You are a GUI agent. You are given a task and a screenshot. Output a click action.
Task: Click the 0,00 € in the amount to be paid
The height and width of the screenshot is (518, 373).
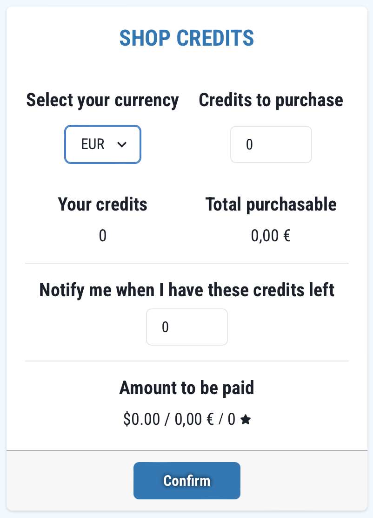coord(194,420)
